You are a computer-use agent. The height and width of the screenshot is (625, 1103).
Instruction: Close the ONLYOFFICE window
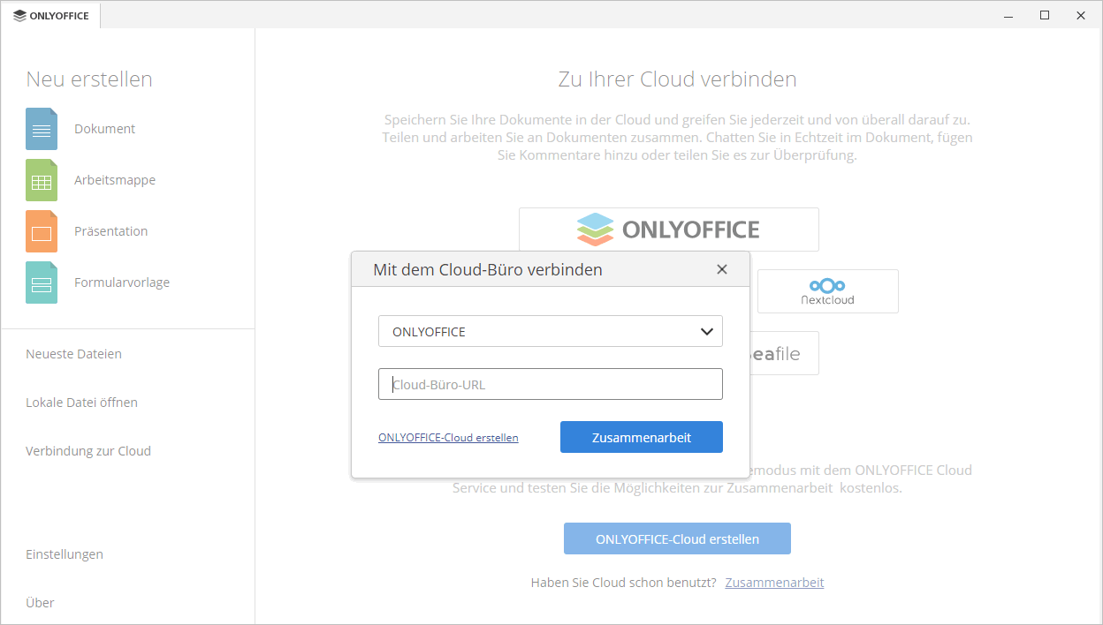(x=1081, y=15)
